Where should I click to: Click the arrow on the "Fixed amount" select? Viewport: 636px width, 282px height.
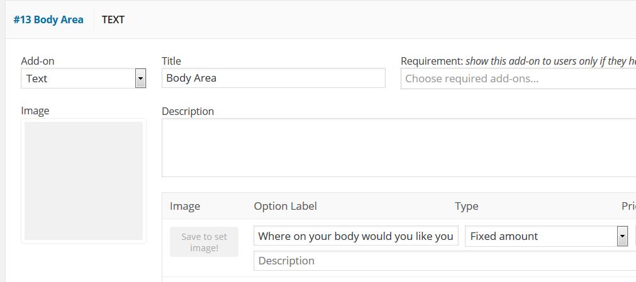point(623,236)
